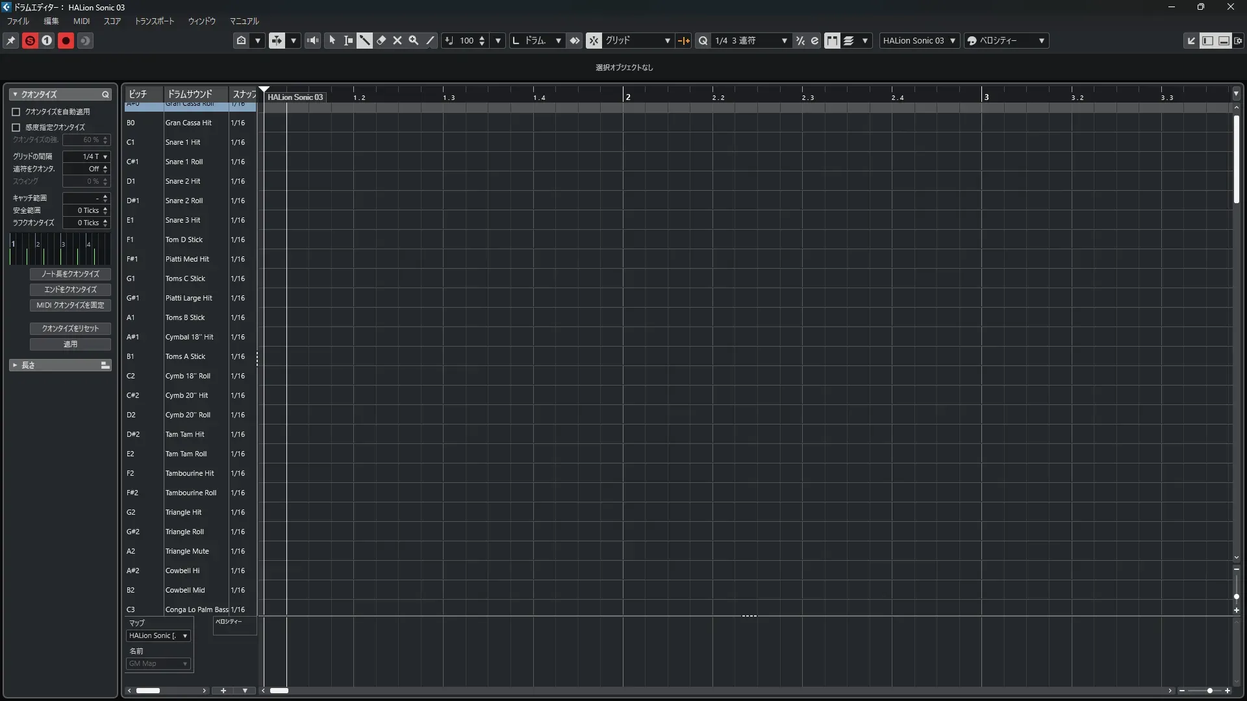Click the クオンタイズをリセット button
1247x701 pixels.
[x=70, y=328]
